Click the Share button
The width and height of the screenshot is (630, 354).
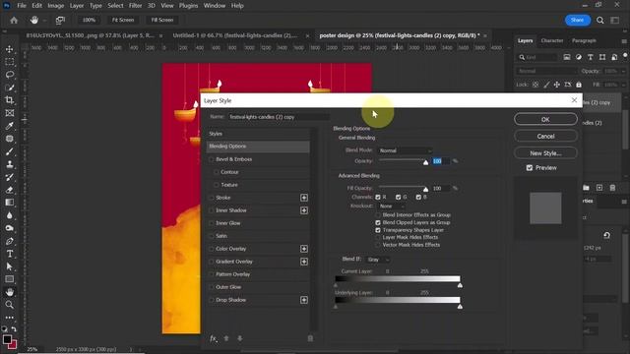tap(578, 20)
